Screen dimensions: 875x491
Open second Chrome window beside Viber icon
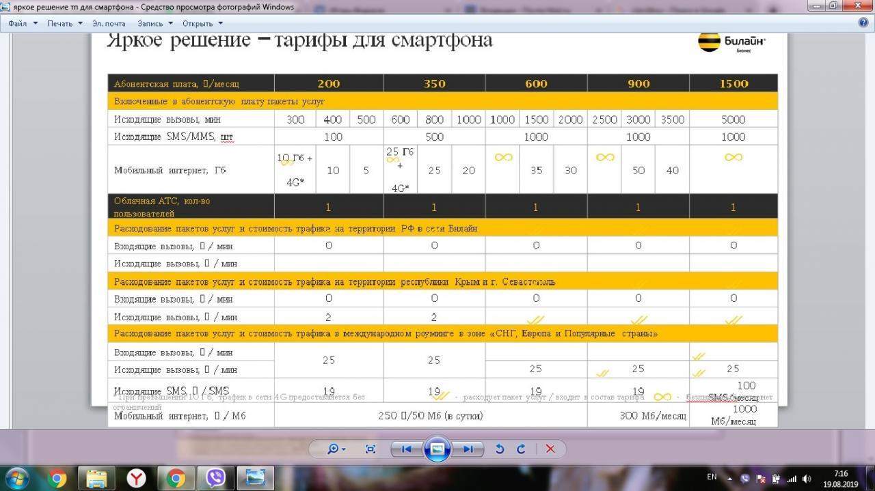click(x=176, y=478)
